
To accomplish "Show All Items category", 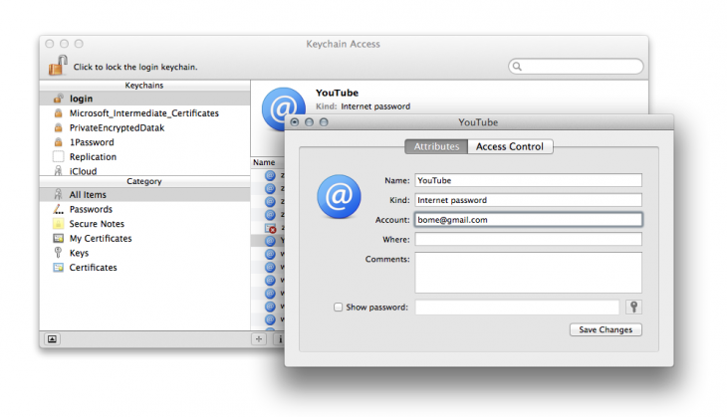I will [144, 195].
